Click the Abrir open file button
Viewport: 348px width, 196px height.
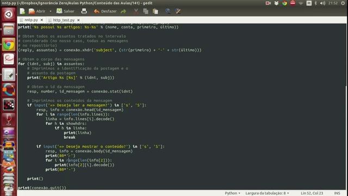point(37,11)
